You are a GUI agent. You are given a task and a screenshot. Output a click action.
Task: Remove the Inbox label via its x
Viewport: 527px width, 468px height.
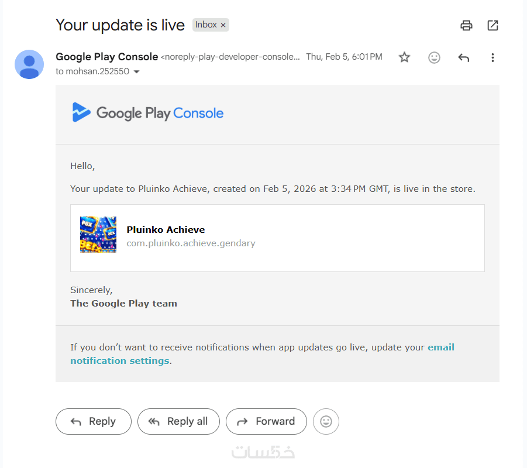[223, 25]
